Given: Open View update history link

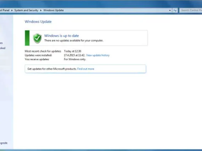Looking at the screenshot, I should [98, 55].
